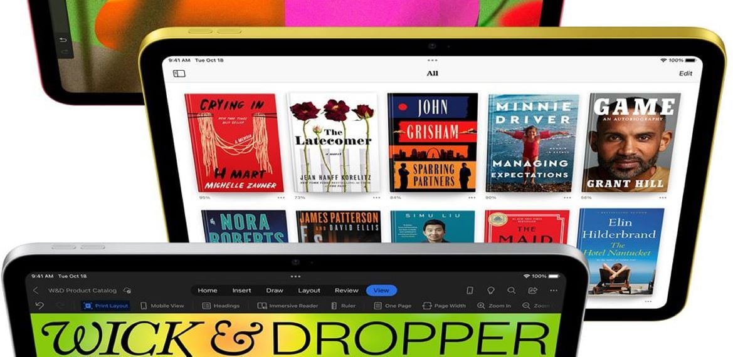Image resolution: width=733 pixels, height=357 pixels.
Task: Open more options under Sparring Partners
Action: (x=472, y=197)
